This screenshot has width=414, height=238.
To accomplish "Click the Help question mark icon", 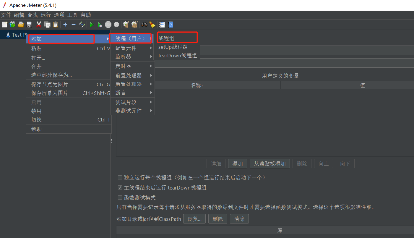I will click(171, 25).
